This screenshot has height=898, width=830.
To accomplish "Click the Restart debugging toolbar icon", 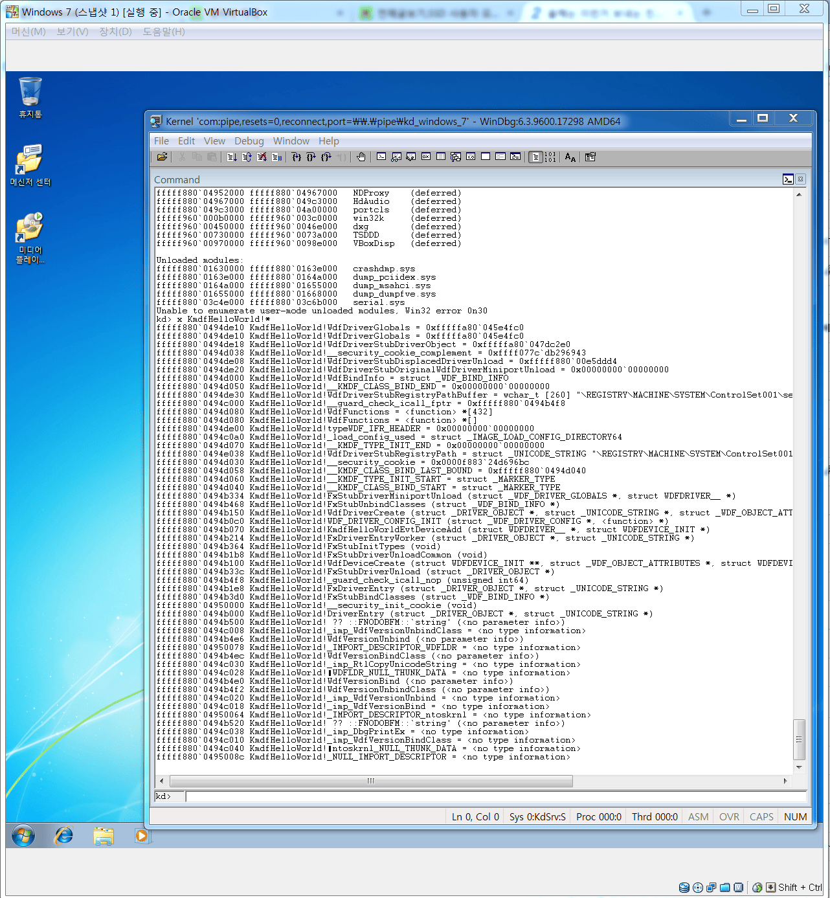I will click(247, 157).
